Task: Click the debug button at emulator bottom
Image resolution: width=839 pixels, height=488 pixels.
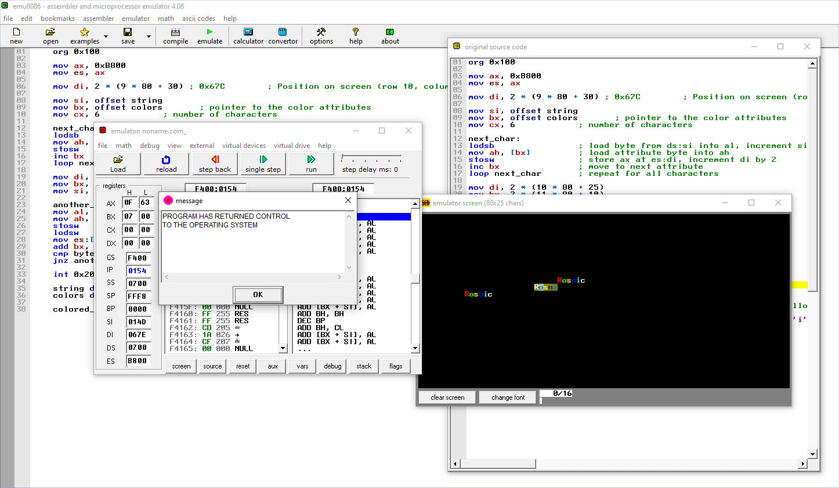Action: point(332,366)
